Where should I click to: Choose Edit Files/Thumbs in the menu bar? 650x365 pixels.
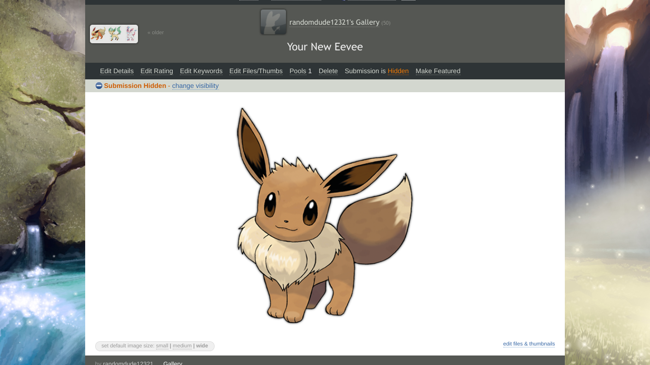(256, 71)
